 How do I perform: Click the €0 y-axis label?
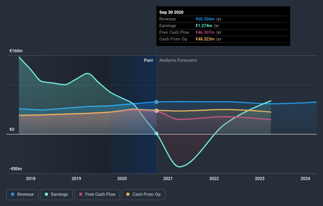pos(12,129)
